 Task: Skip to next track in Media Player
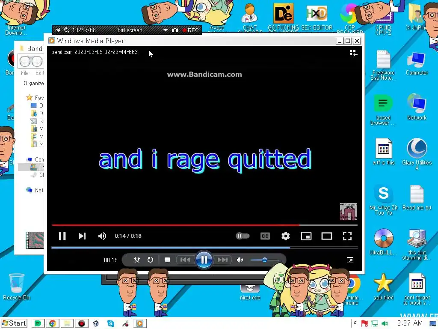[x=222, y=260]
